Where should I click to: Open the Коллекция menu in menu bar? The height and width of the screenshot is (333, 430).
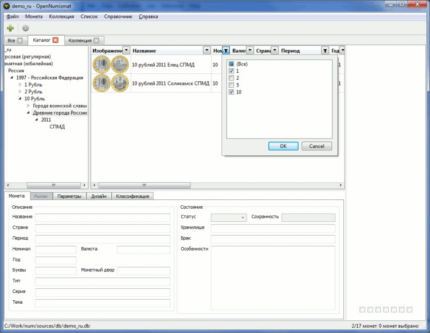61,17
